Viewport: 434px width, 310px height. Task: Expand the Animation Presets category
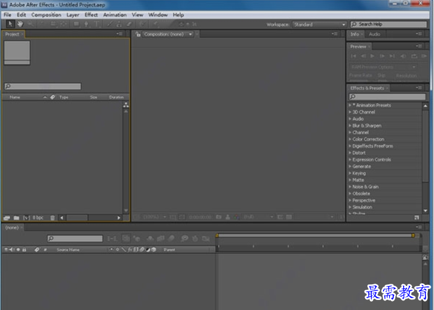tap(350, 105)
